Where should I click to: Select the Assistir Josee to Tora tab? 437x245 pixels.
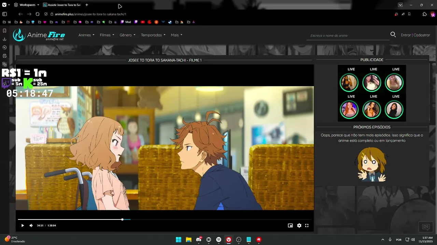point(62,5)
